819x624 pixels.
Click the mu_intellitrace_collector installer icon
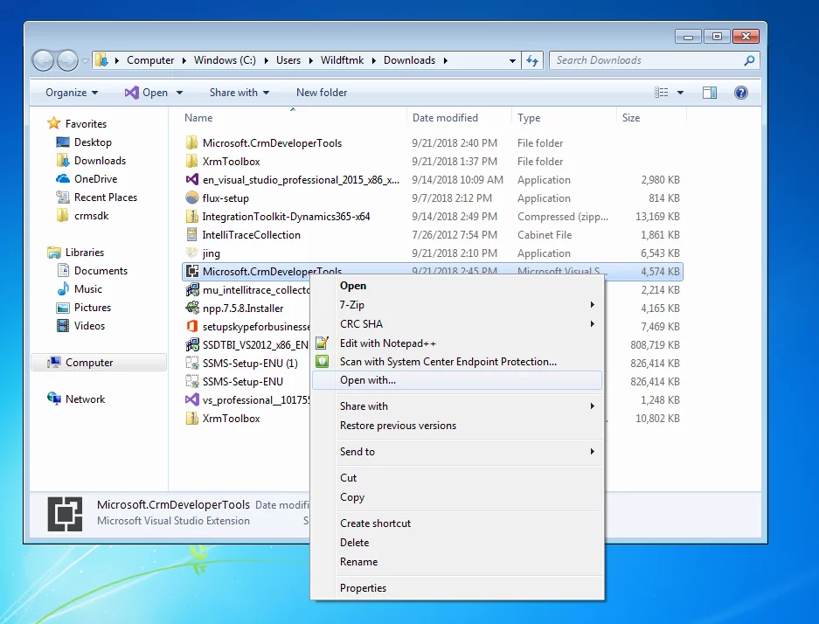point(192,290)
